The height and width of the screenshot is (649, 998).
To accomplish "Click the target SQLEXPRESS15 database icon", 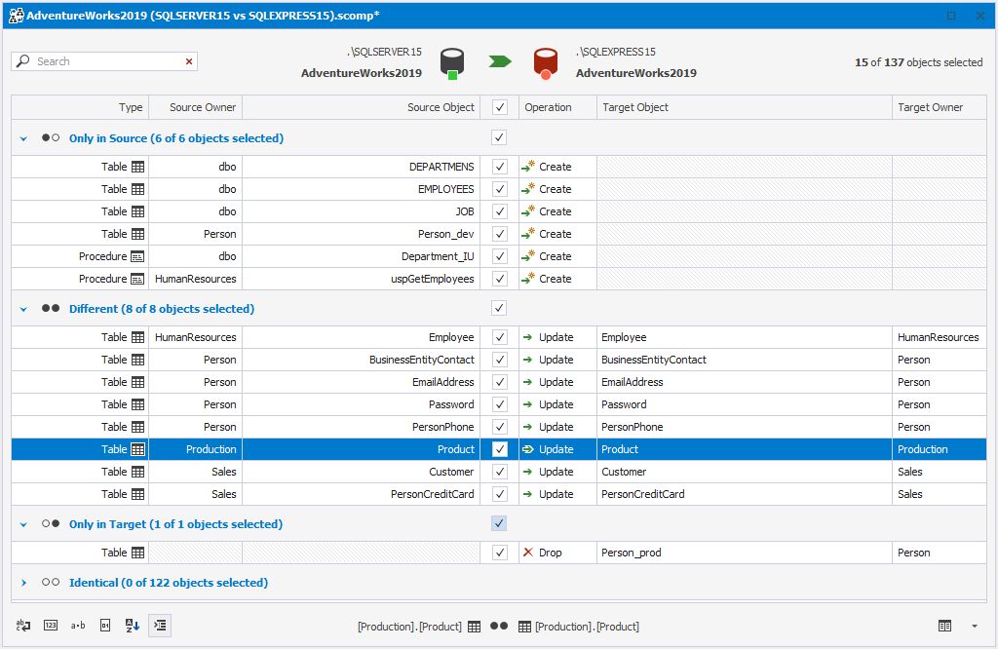I will [546, 63].
